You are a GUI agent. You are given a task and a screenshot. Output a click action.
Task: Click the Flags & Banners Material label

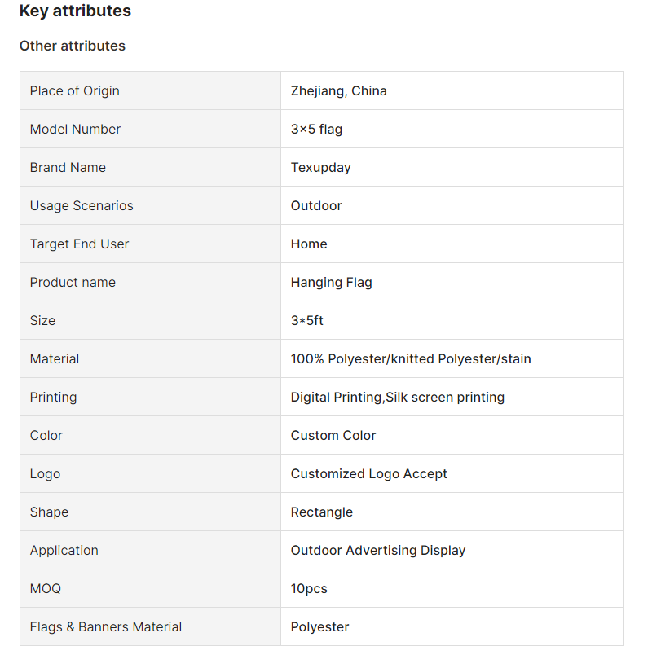[x=106, y=626]
